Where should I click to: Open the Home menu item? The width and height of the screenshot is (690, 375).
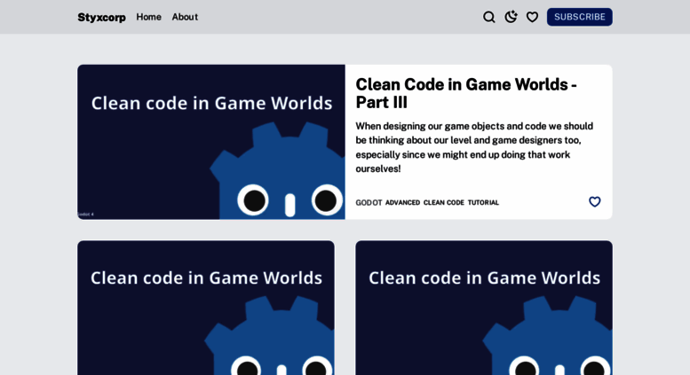(x=148, y=17)
